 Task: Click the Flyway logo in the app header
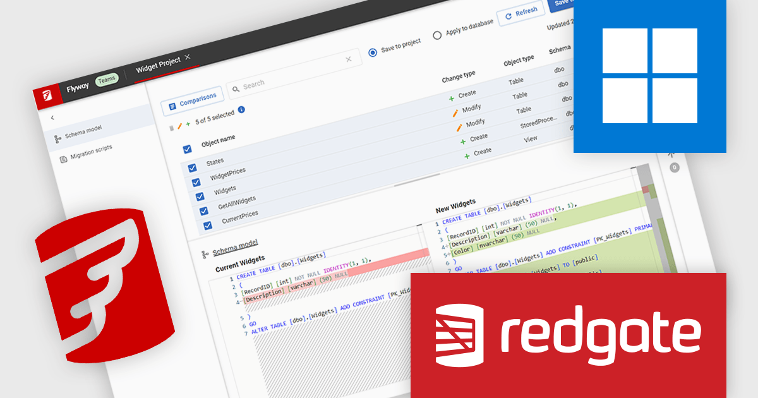47,95
